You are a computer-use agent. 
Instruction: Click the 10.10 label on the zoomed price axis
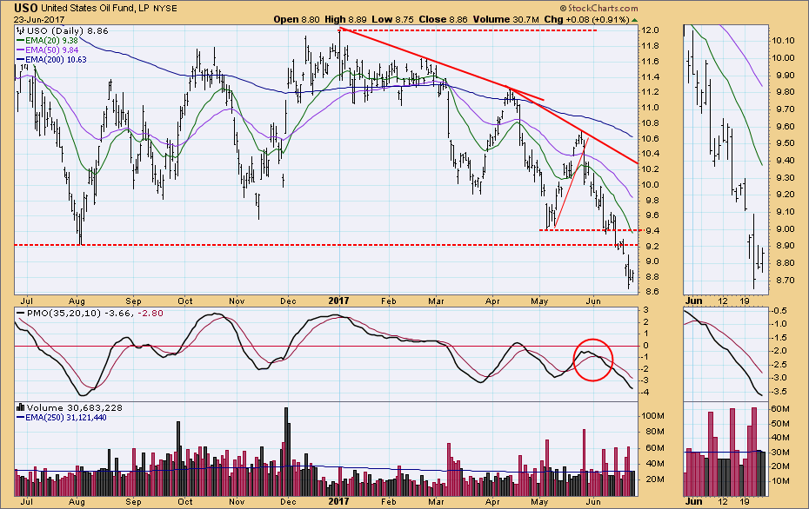coord(783,41)
